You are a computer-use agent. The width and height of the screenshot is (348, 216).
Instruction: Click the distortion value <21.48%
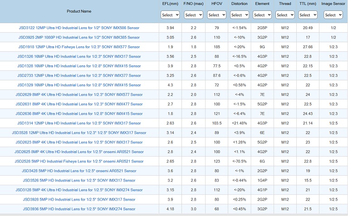click(240, 123)
